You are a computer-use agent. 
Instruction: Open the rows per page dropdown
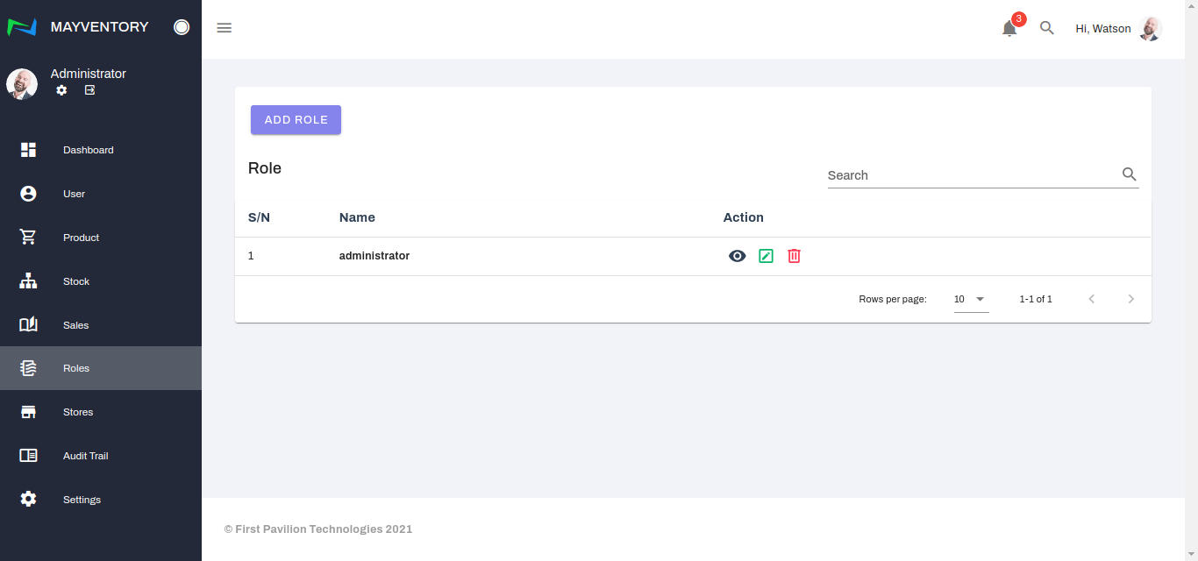(x=971, y=299)
